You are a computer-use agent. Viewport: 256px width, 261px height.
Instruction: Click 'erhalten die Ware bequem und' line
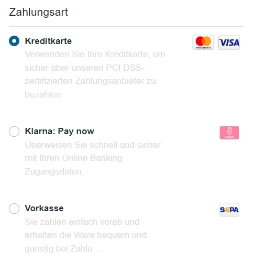pos(86,235)
